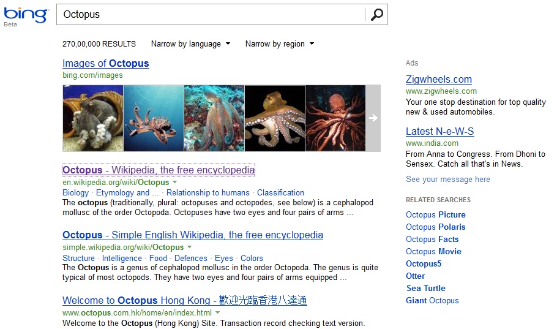Open the Food deep link
The height and width of the screenshot is (329, 557).
tap(158, 258)
